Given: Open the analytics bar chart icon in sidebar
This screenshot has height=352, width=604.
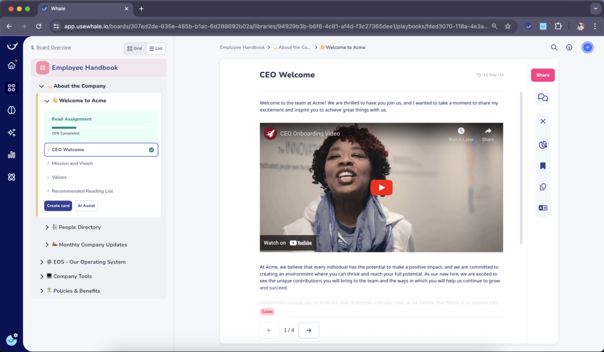Looking at the screenshot, I should pyautogui.click(x=11, y=154).
